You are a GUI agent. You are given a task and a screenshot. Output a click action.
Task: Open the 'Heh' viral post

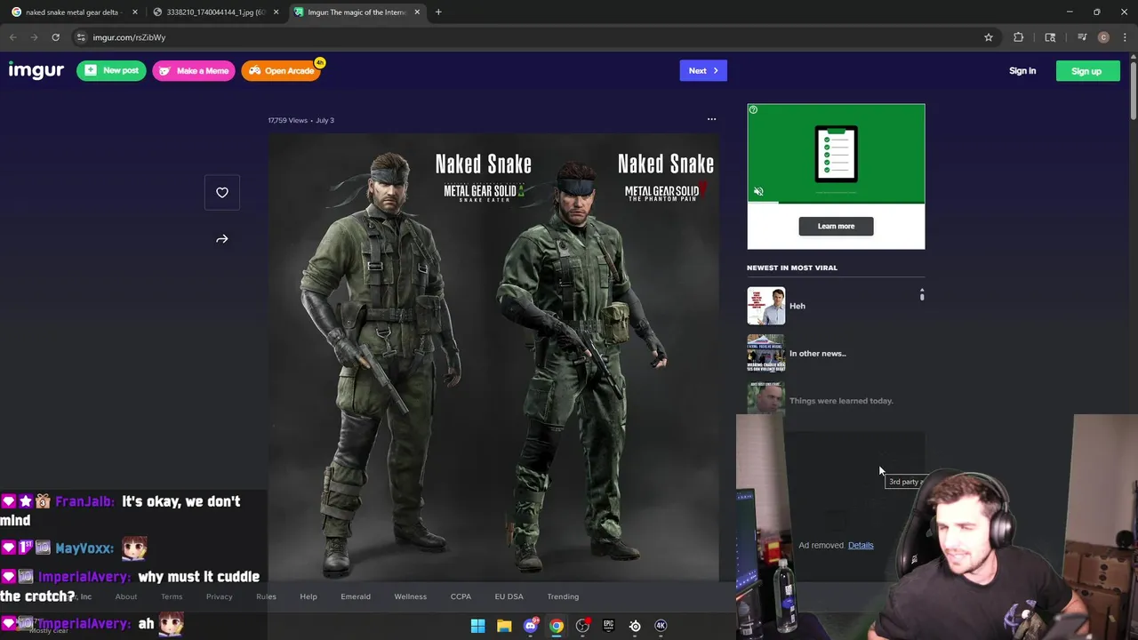(x=797, y=306)
